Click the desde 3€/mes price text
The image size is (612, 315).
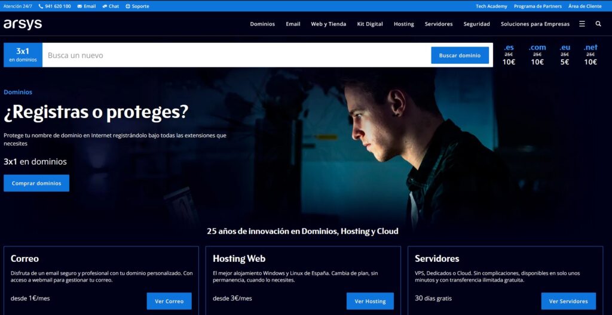coord(232,298)
